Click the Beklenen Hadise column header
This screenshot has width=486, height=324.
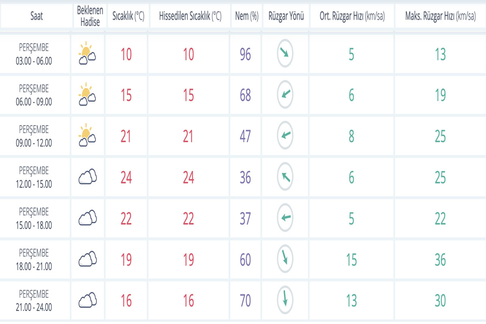coord(90,16)
